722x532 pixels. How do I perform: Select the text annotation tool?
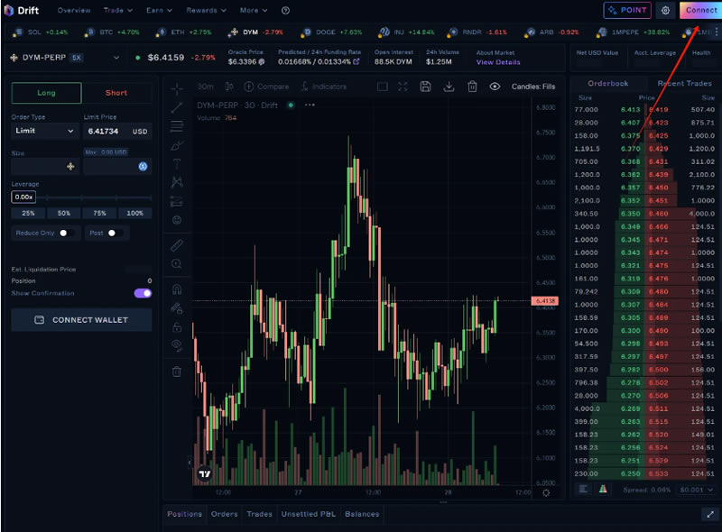[177, 164]
